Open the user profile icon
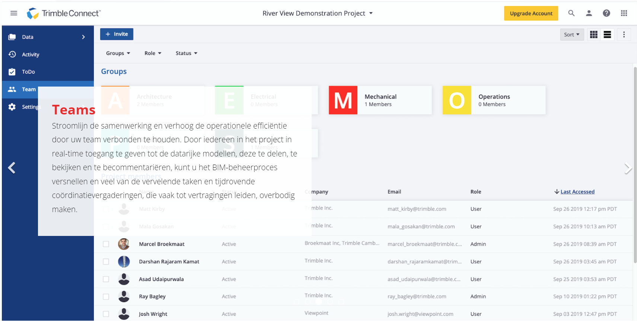 pyautogui.click(x=589, y=13)
